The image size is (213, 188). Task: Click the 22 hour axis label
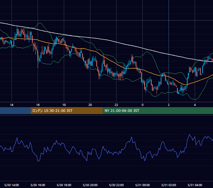116,105
